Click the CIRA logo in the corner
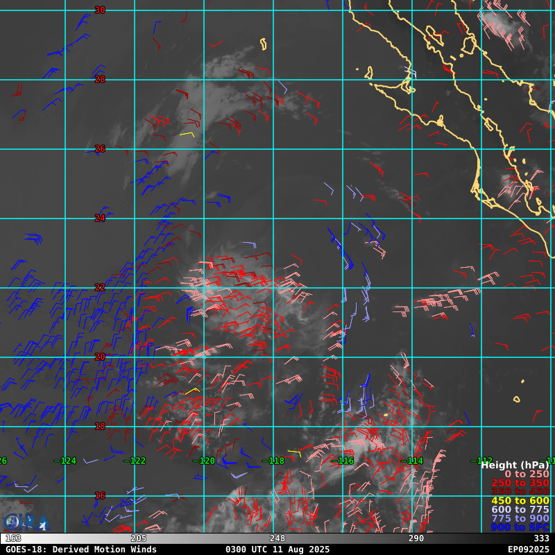555x555 pixels. tap(26, 522)
